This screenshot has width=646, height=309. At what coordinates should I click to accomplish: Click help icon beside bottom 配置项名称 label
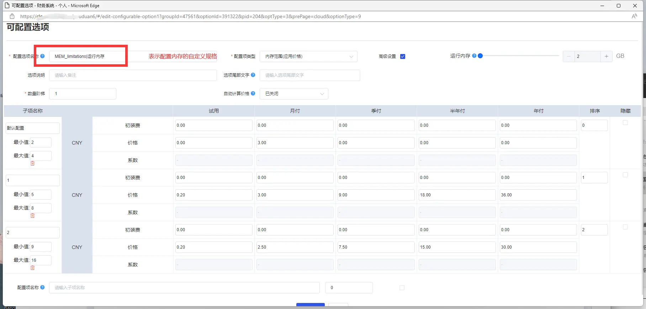(42, 287)
